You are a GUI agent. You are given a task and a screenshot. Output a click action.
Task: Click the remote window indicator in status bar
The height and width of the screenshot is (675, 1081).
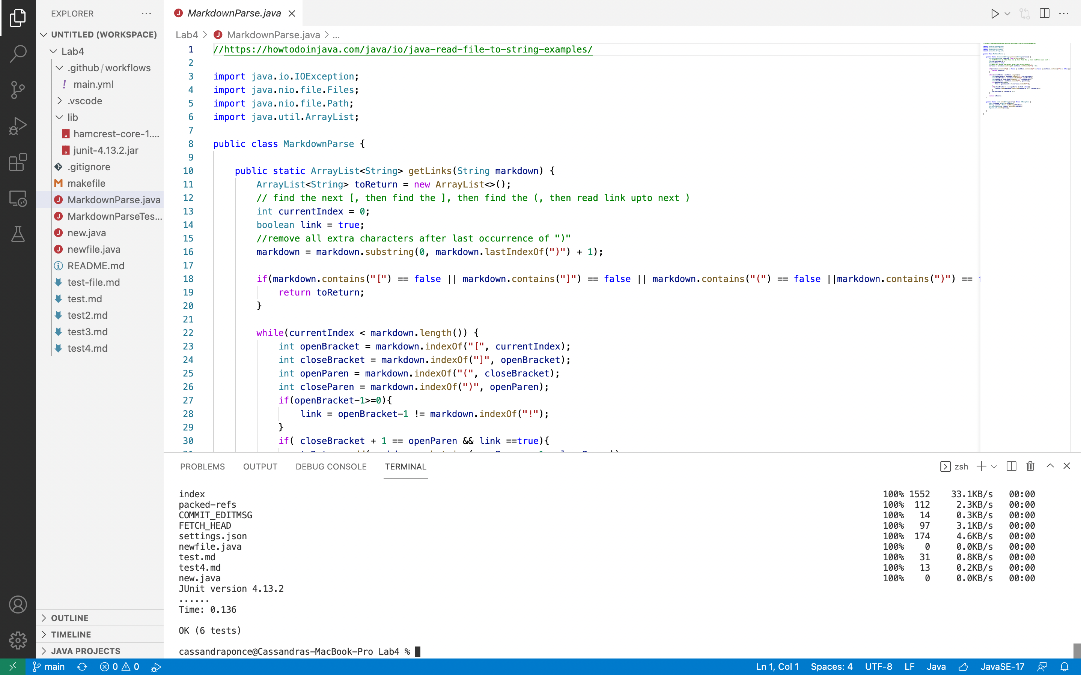pos(12,666)
